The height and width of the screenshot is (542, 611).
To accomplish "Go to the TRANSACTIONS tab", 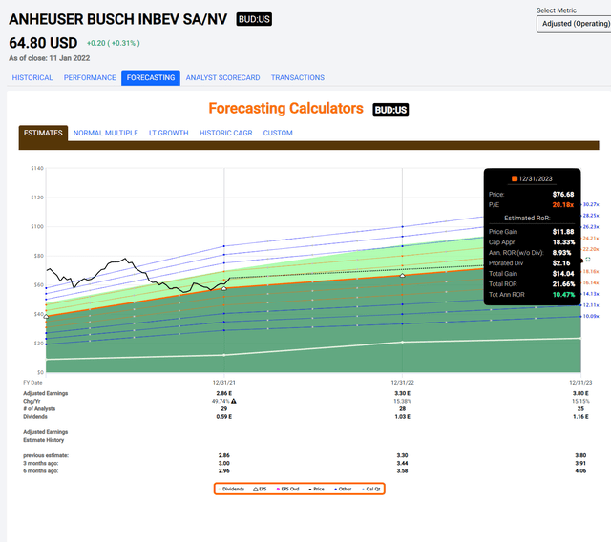I will [298, 78].
